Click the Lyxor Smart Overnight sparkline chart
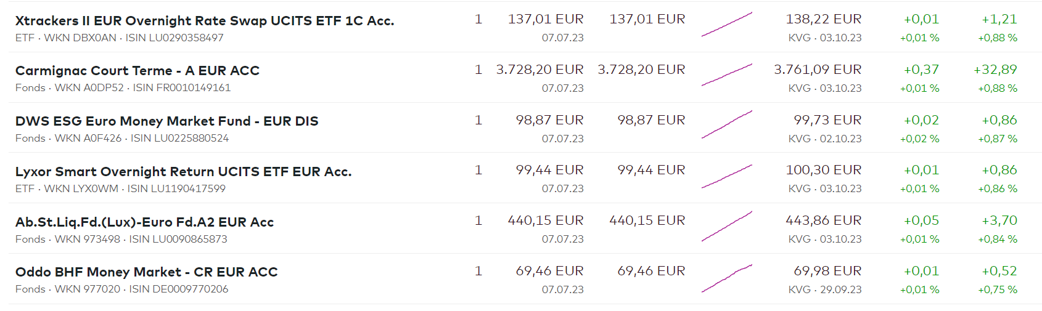 726,176
